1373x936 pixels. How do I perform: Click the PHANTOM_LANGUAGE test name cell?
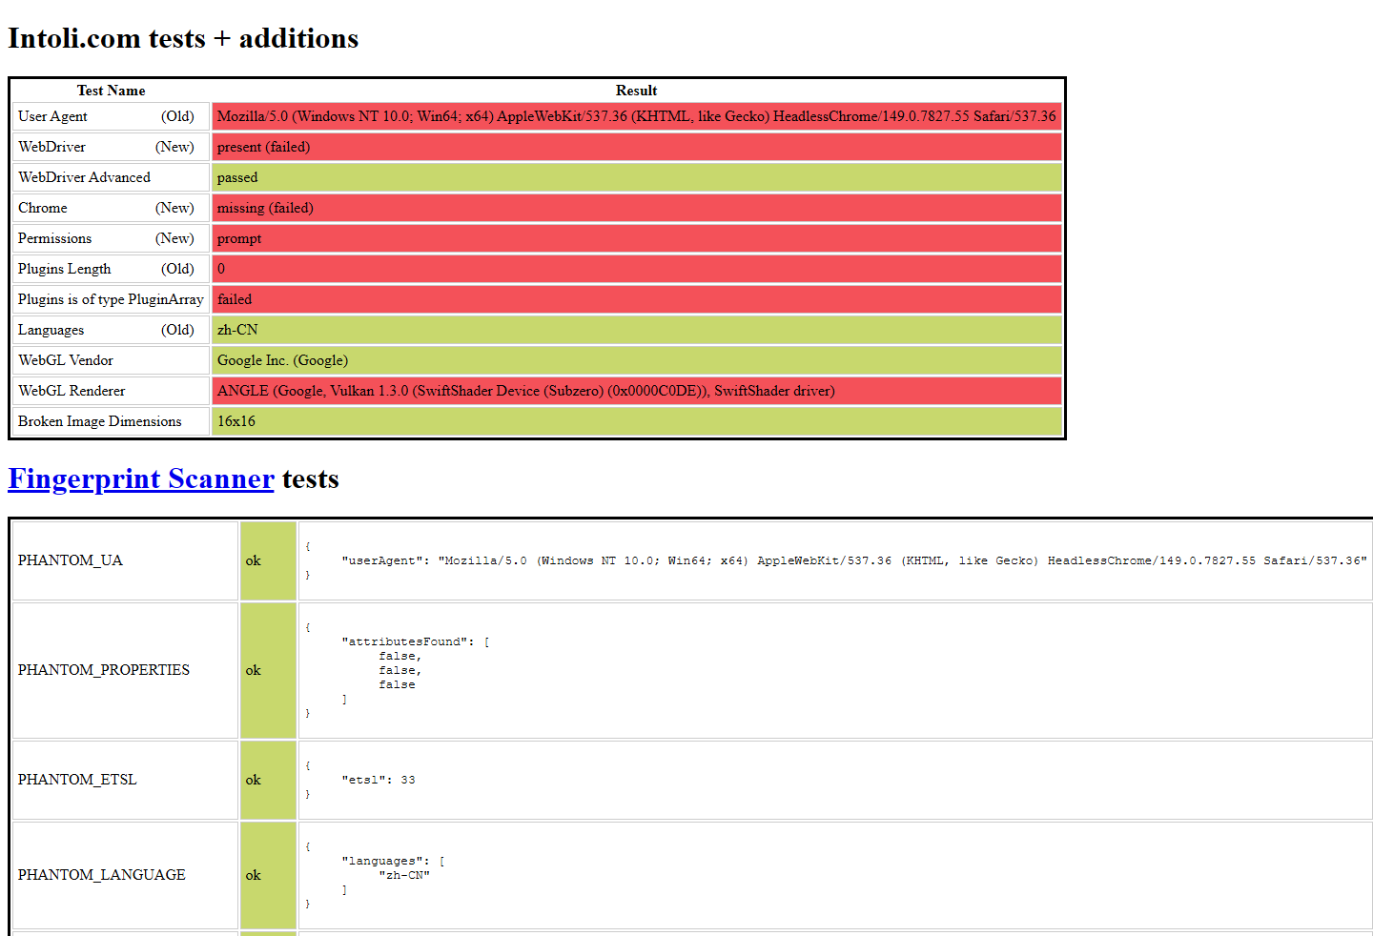[x=125, y=875]
